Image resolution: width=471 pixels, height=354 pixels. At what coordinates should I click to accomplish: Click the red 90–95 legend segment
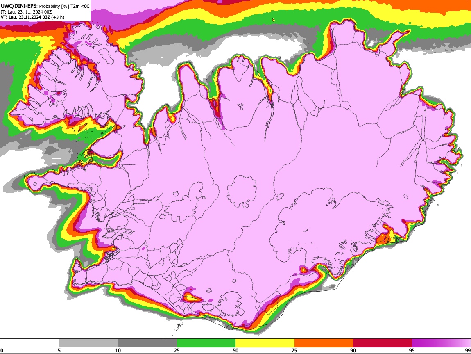pyautogui.click(x=383, y=343)
